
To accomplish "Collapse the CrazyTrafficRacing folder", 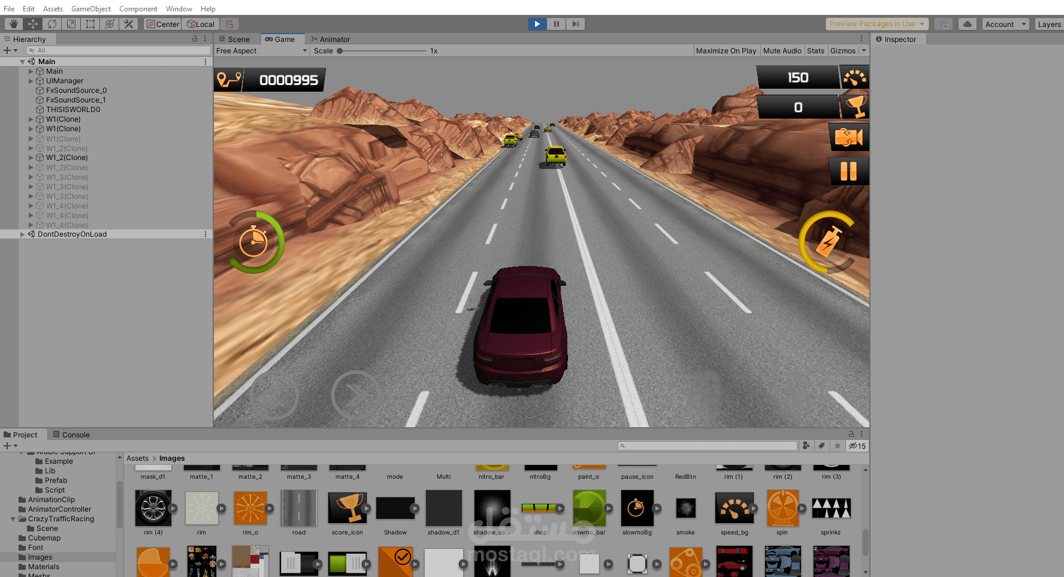I will coord(13,519).
